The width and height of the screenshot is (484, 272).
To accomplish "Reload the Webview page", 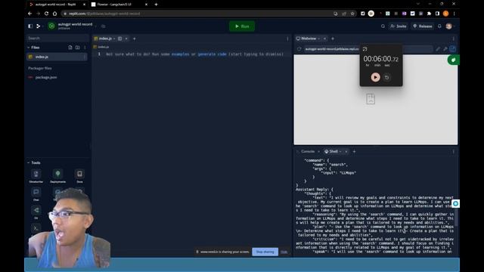I will coord(299,49).
